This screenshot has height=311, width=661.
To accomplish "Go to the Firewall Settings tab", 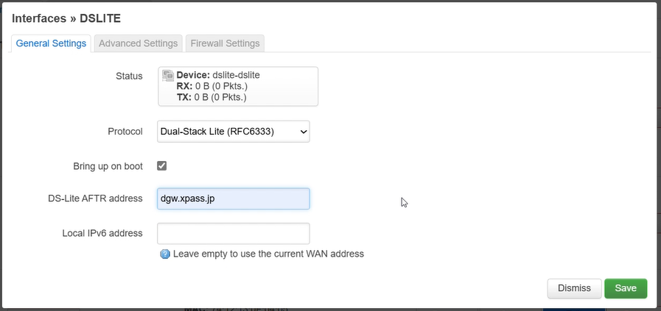I will tap(225, 43).
